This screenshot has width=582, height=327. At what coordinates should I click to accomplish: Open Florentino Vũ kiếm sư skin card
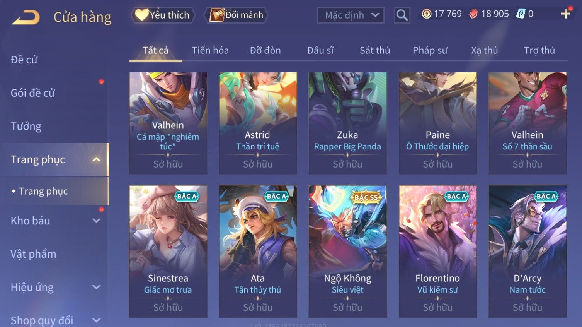coord(437,252)
